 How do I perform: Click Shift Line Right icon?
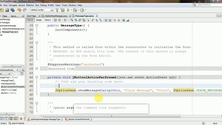click(110, 20)
